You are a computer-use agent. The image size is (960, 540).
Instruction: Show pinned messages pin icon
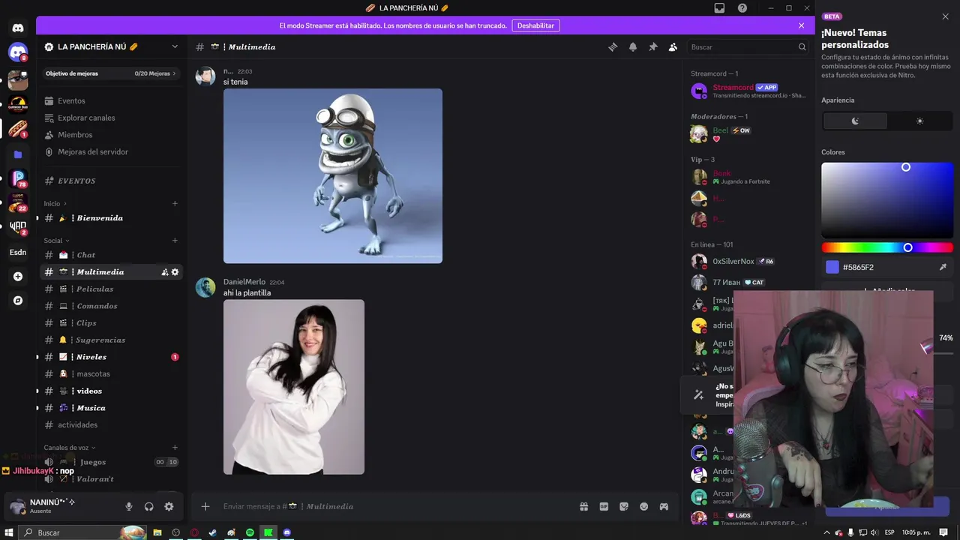click(653, 46)
